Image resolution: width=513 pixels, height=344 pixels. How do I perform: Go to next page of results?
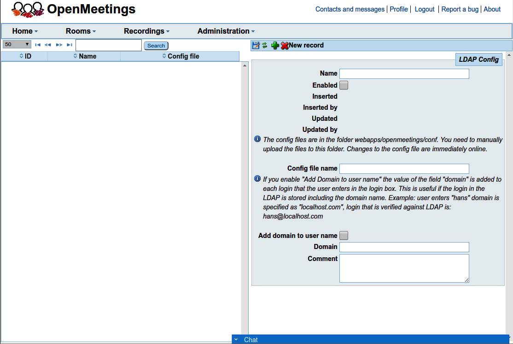click(59, 45)
